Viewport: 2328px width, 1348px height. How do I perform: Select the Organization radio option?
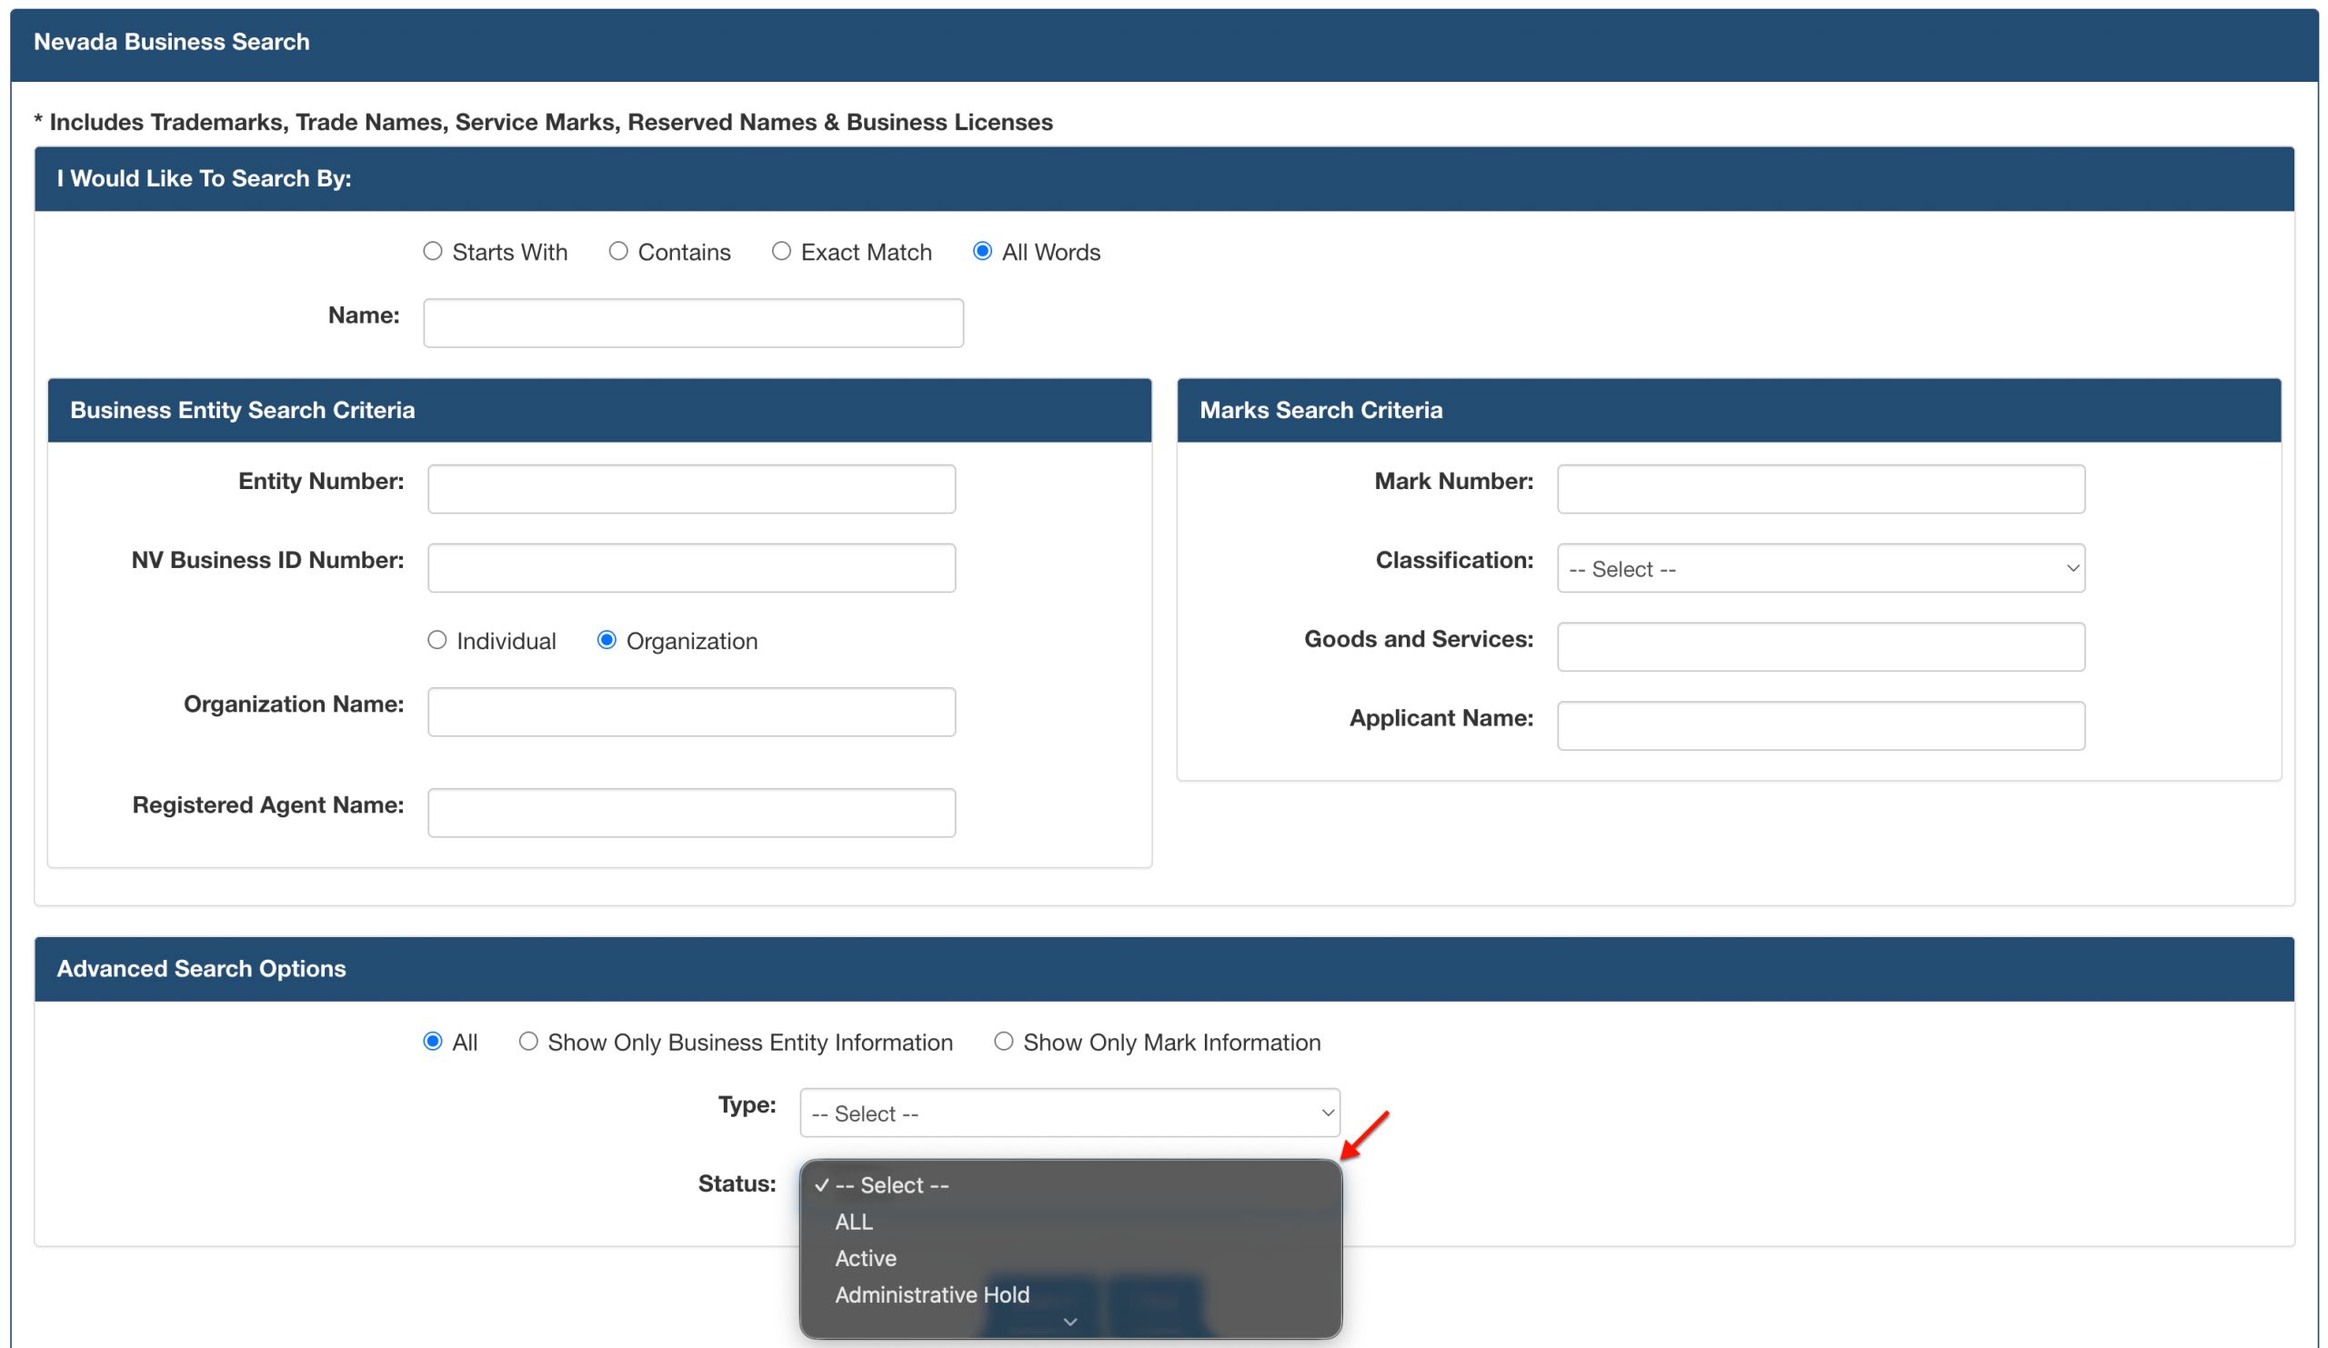point(606,640)
